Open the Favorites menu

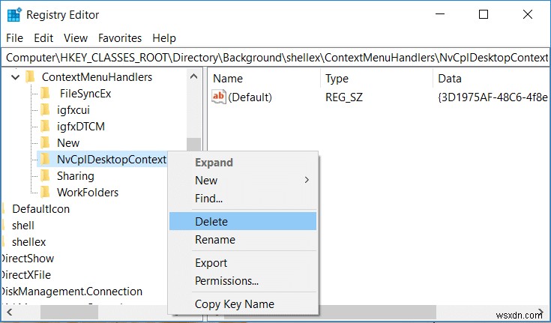[120, 37]
